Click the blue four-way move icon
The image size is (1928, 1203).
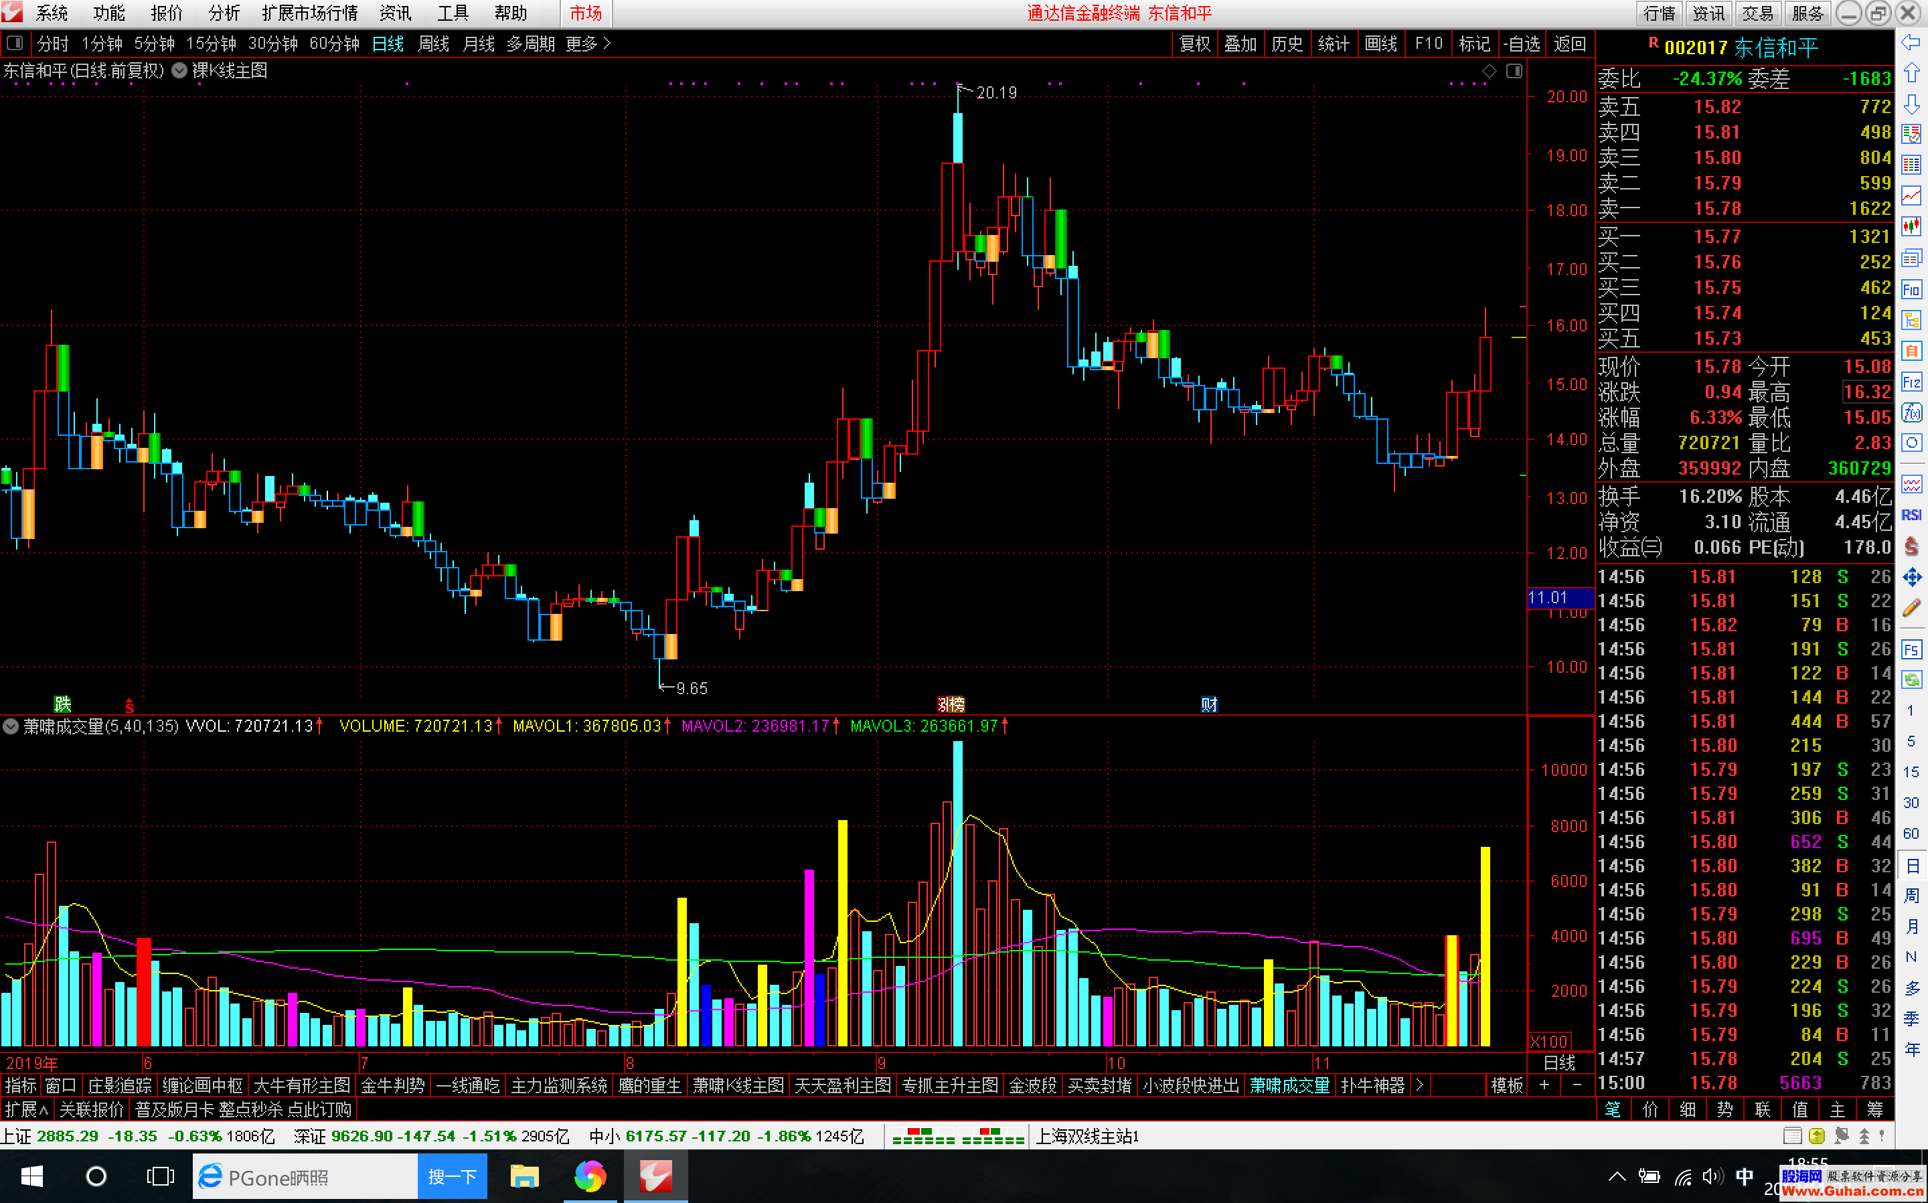pos(1911,577)
